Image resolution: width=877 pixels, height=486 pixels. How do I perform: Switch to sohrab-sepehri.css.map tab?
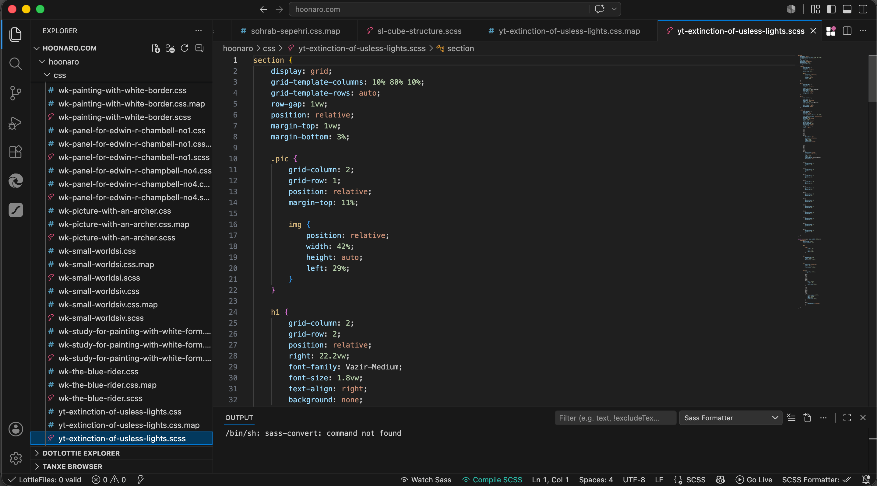tap(295, 31)
